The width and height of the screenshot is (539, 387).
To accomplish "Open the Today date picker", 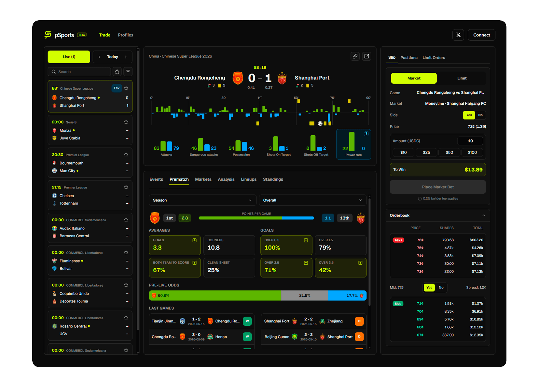I will 113,57.
